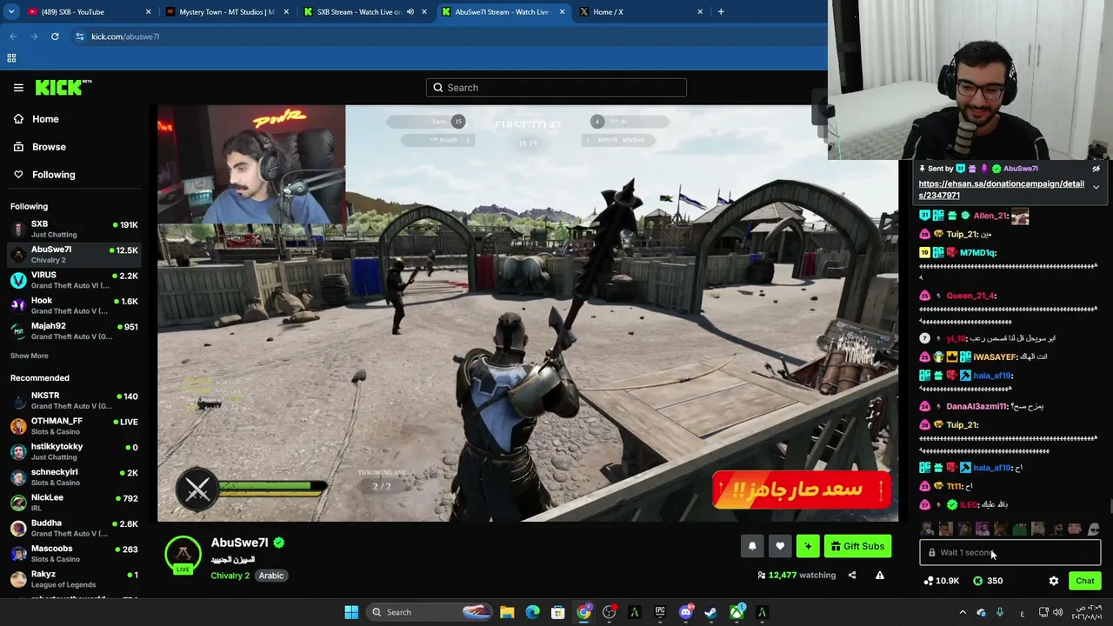
Task: Open Buddha recommended channel
Action: coord(75,528)
